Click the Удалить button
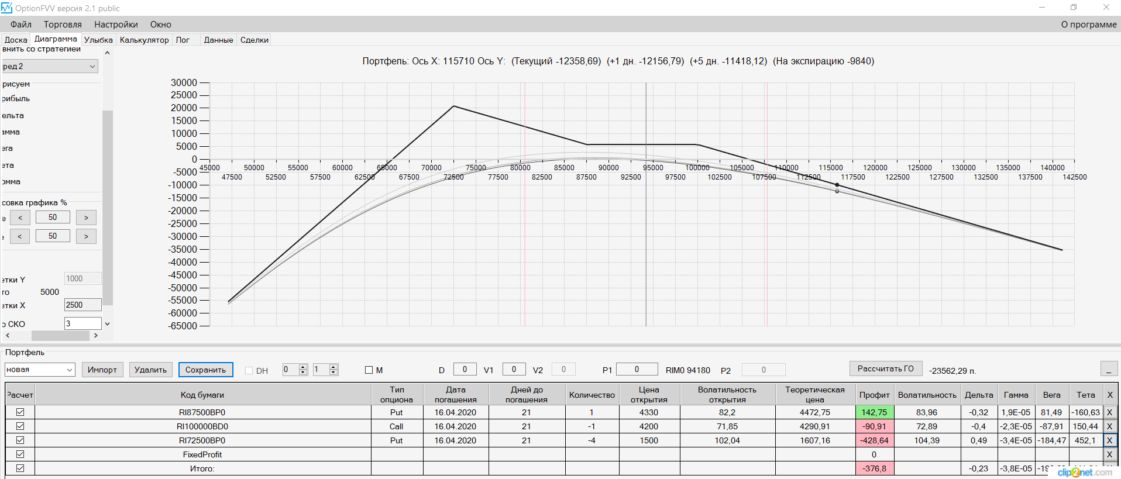The width and height of the screenshot is (1121, 479). [x=150, y=370]
